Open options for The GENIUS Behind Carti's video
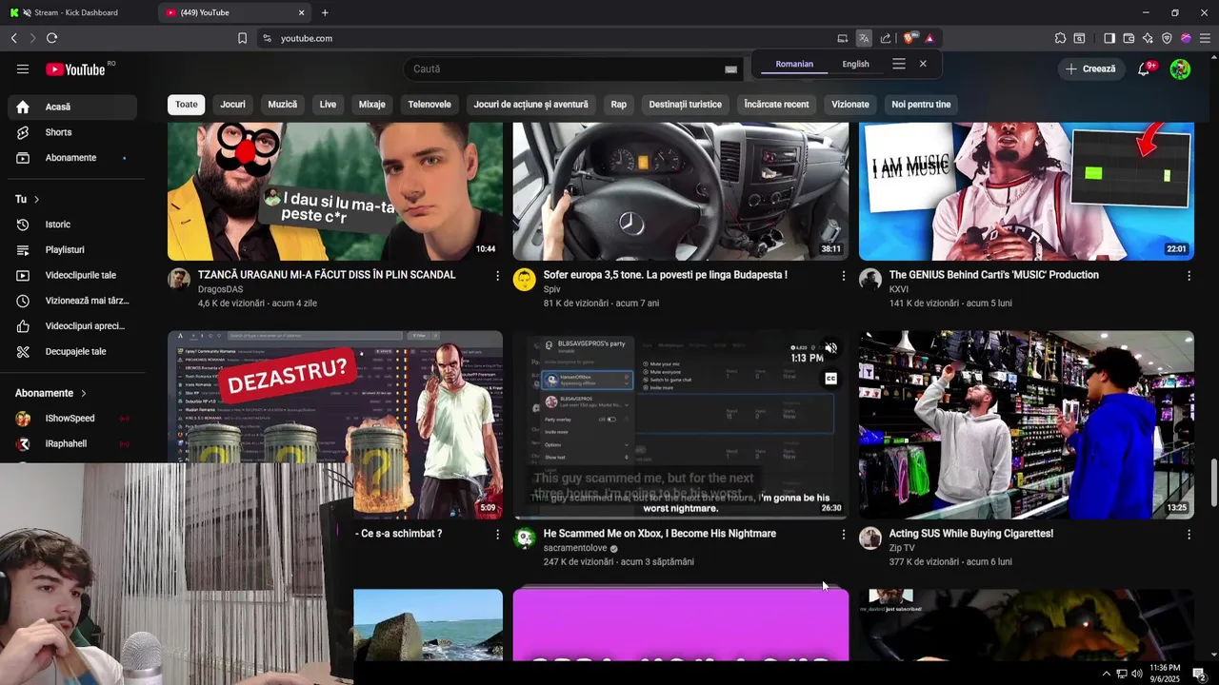 (x=1189, y=276)
